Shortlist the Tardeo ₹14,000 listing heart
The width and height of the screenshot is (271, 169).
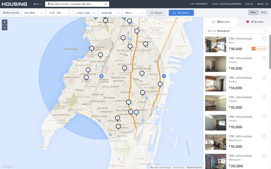(x=264, y=78)
